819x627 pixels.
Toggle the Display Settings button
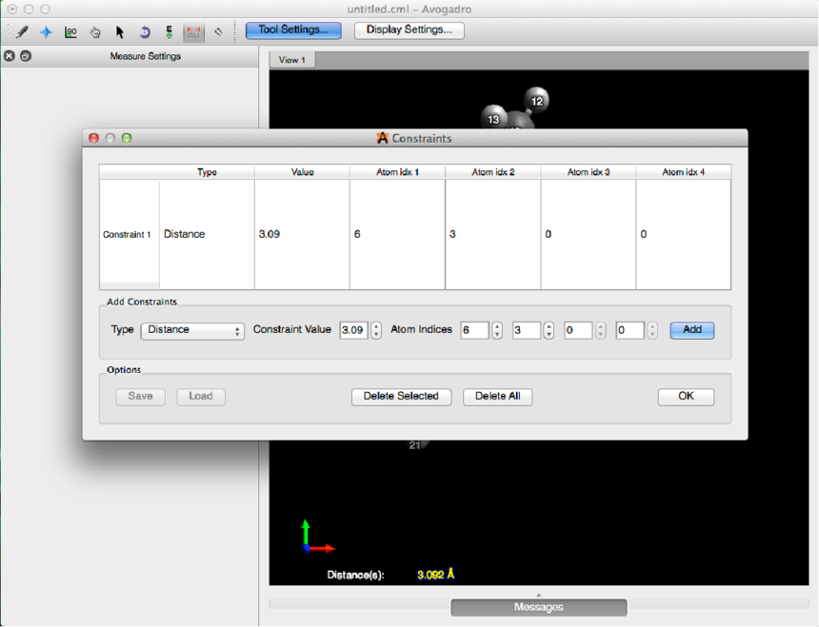[x=409, y=29]
